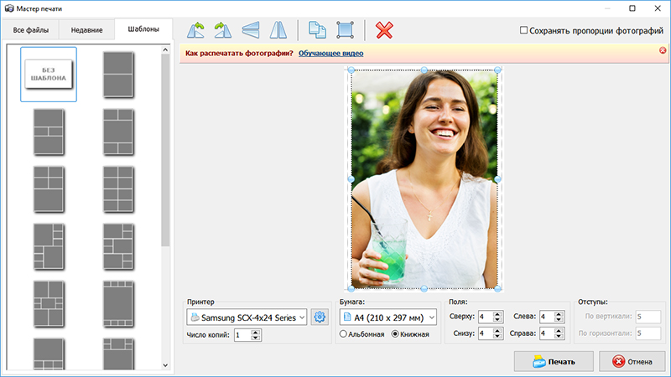
Task: Choose the 'Без шаблона' thumbnail
Action: click(x=49, y=75)
